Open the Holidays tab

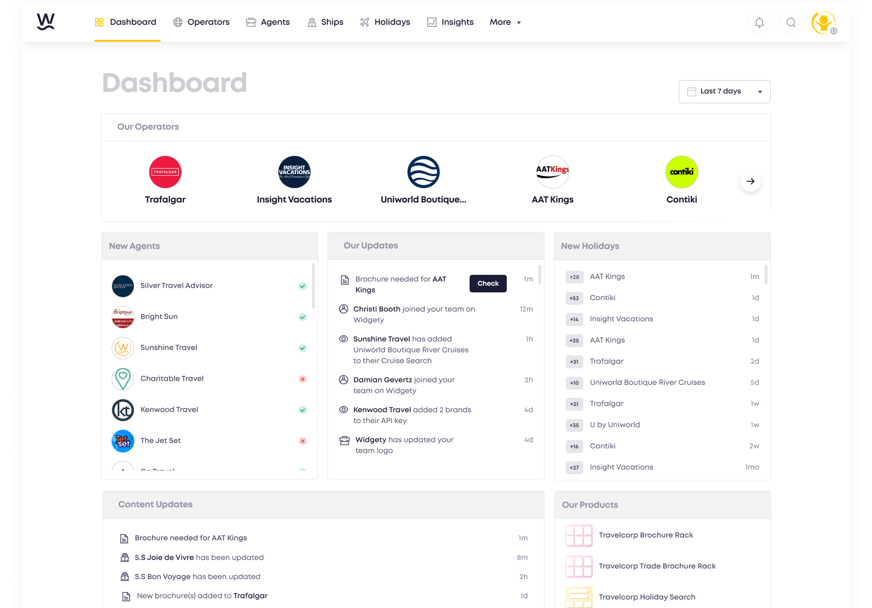[385, 22]
